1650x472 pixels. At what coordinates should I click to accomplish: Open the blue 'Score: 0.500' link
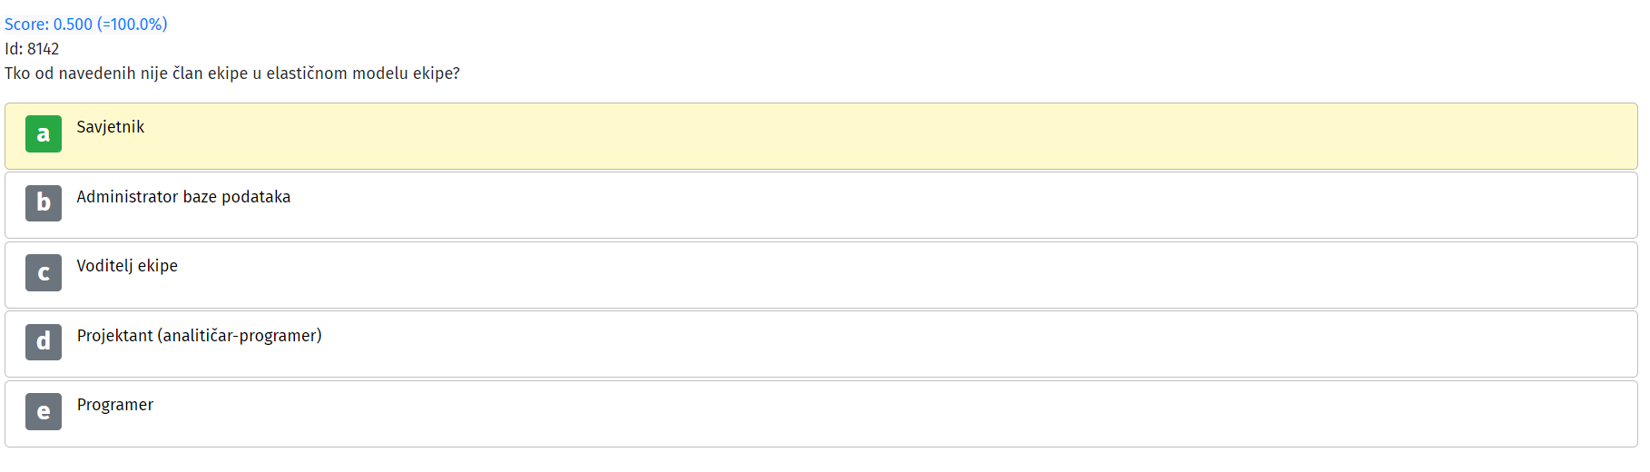click(x=48, y=25)
